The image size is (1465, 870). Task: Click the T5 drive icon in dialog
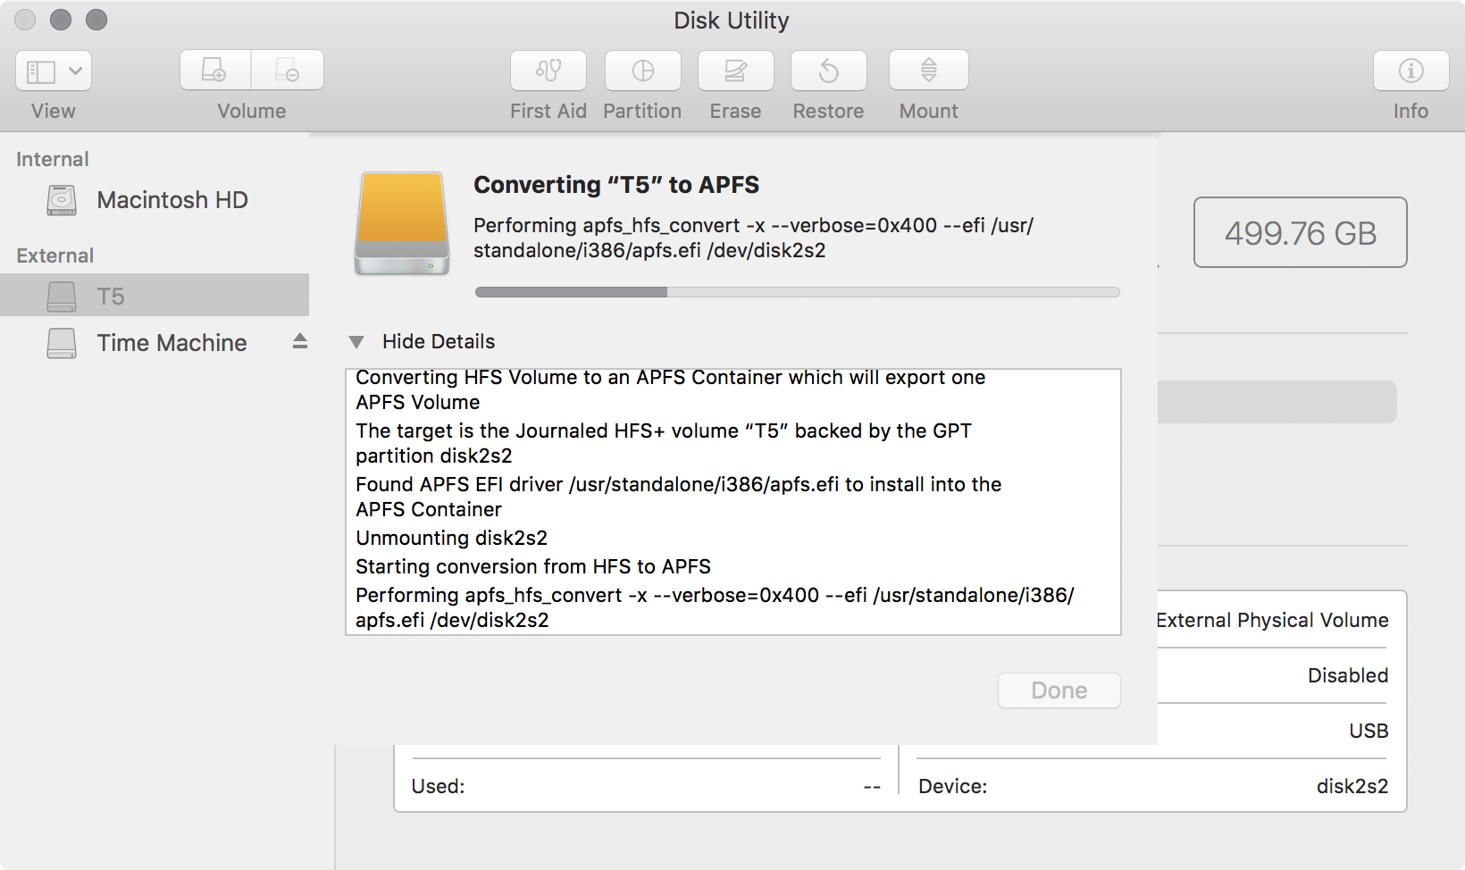coord(402,223)
